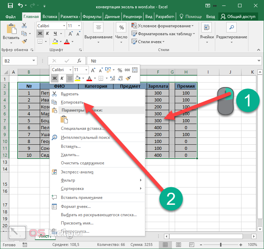264x249 pixels.
Task: Click the zoom in plus button
Action: point(241,245)
